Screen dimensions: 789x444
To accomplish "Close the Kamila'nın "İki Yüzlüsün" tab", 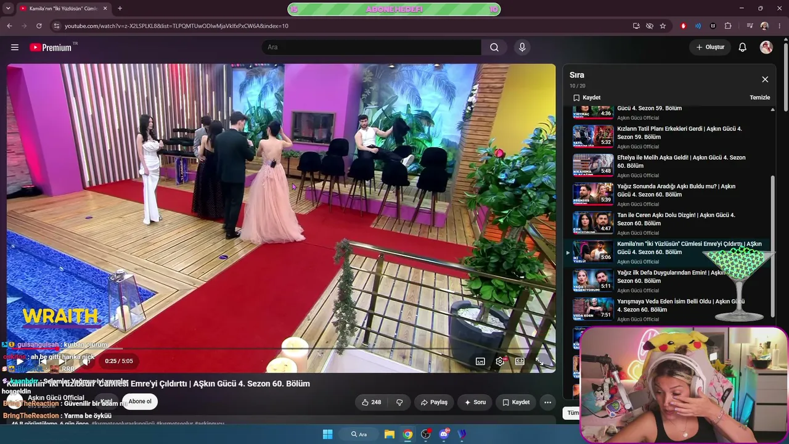I will pos(105,8).
